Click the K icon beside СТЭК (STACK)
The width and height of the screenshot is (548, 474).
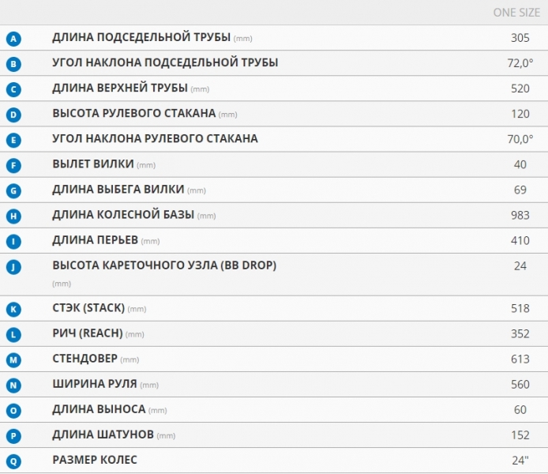13,309
